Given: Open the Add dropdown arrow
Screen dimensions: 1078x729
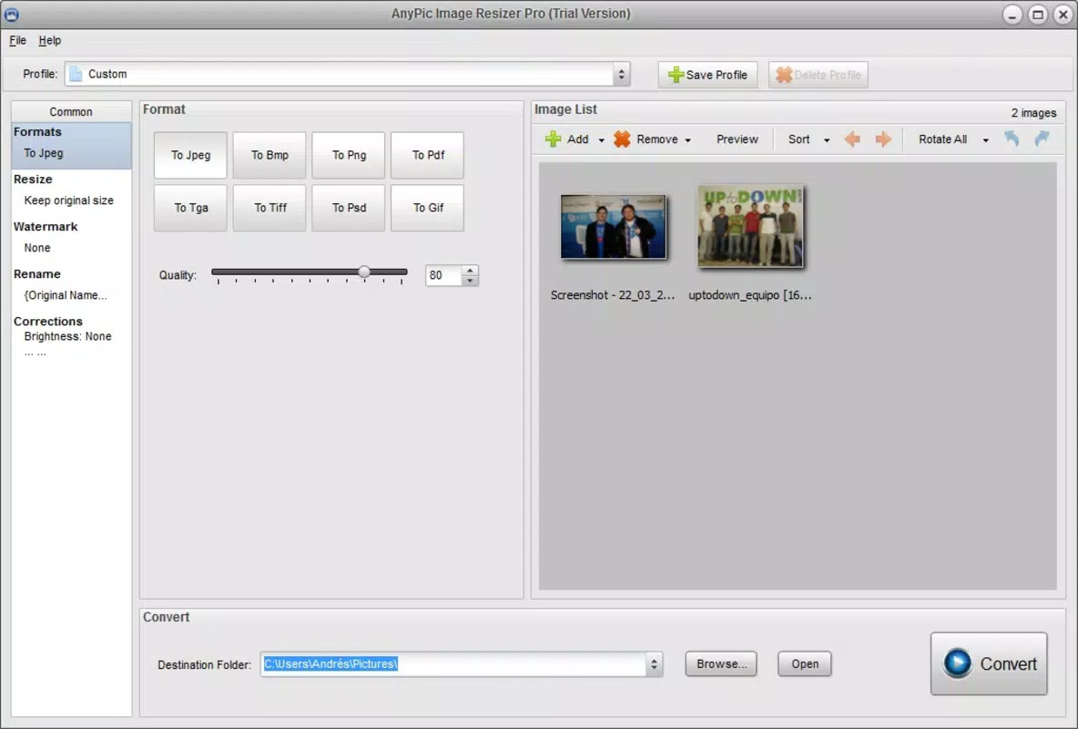Looking at the screenshot, I should (x=601, y=139).
